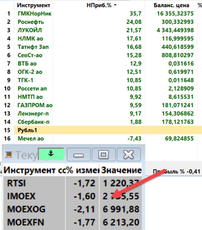
Task: Click row number 1
Action: [x=9, y=14]
